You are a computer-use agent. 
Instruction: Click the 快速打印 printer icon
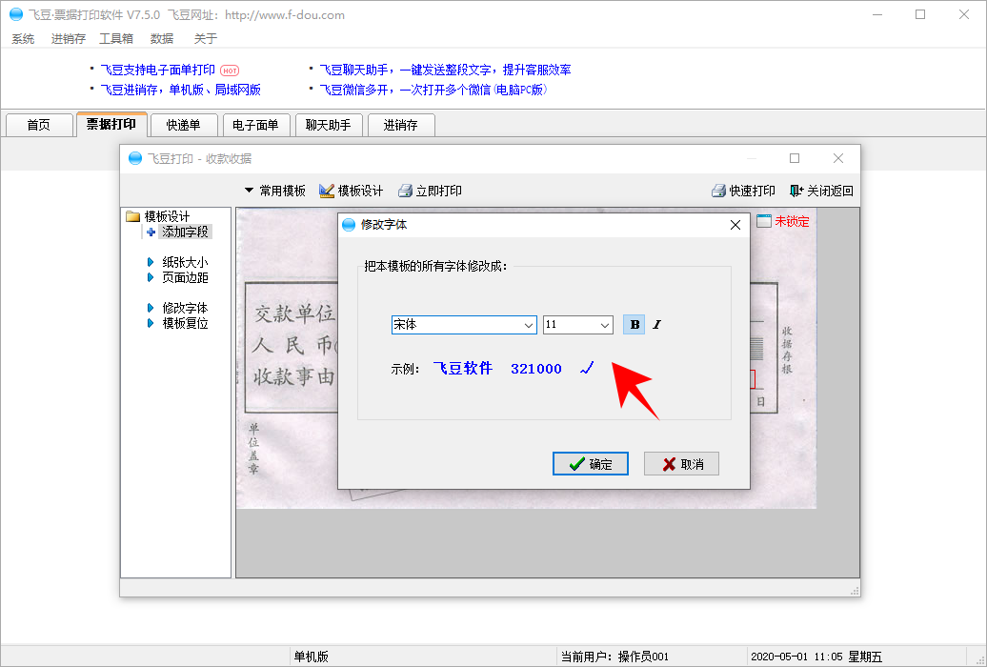[x=718, y=191]
